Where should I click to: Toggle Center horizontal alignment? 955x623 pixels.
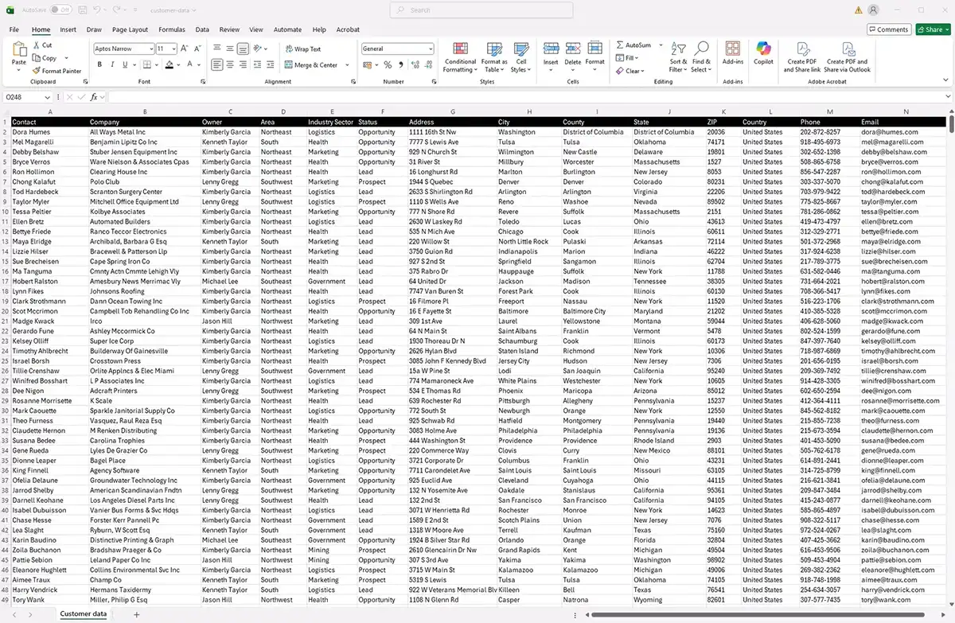(x=230, y=65)
